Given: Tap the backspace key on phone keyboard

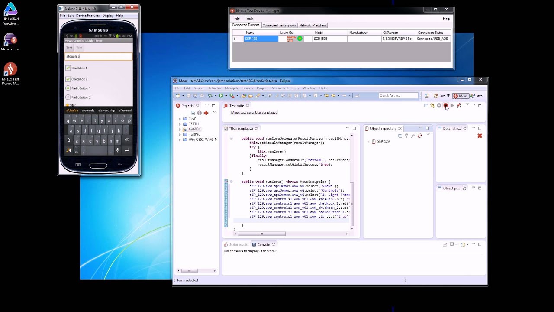Looking at the screenshot, I should (x=127, y=140).
